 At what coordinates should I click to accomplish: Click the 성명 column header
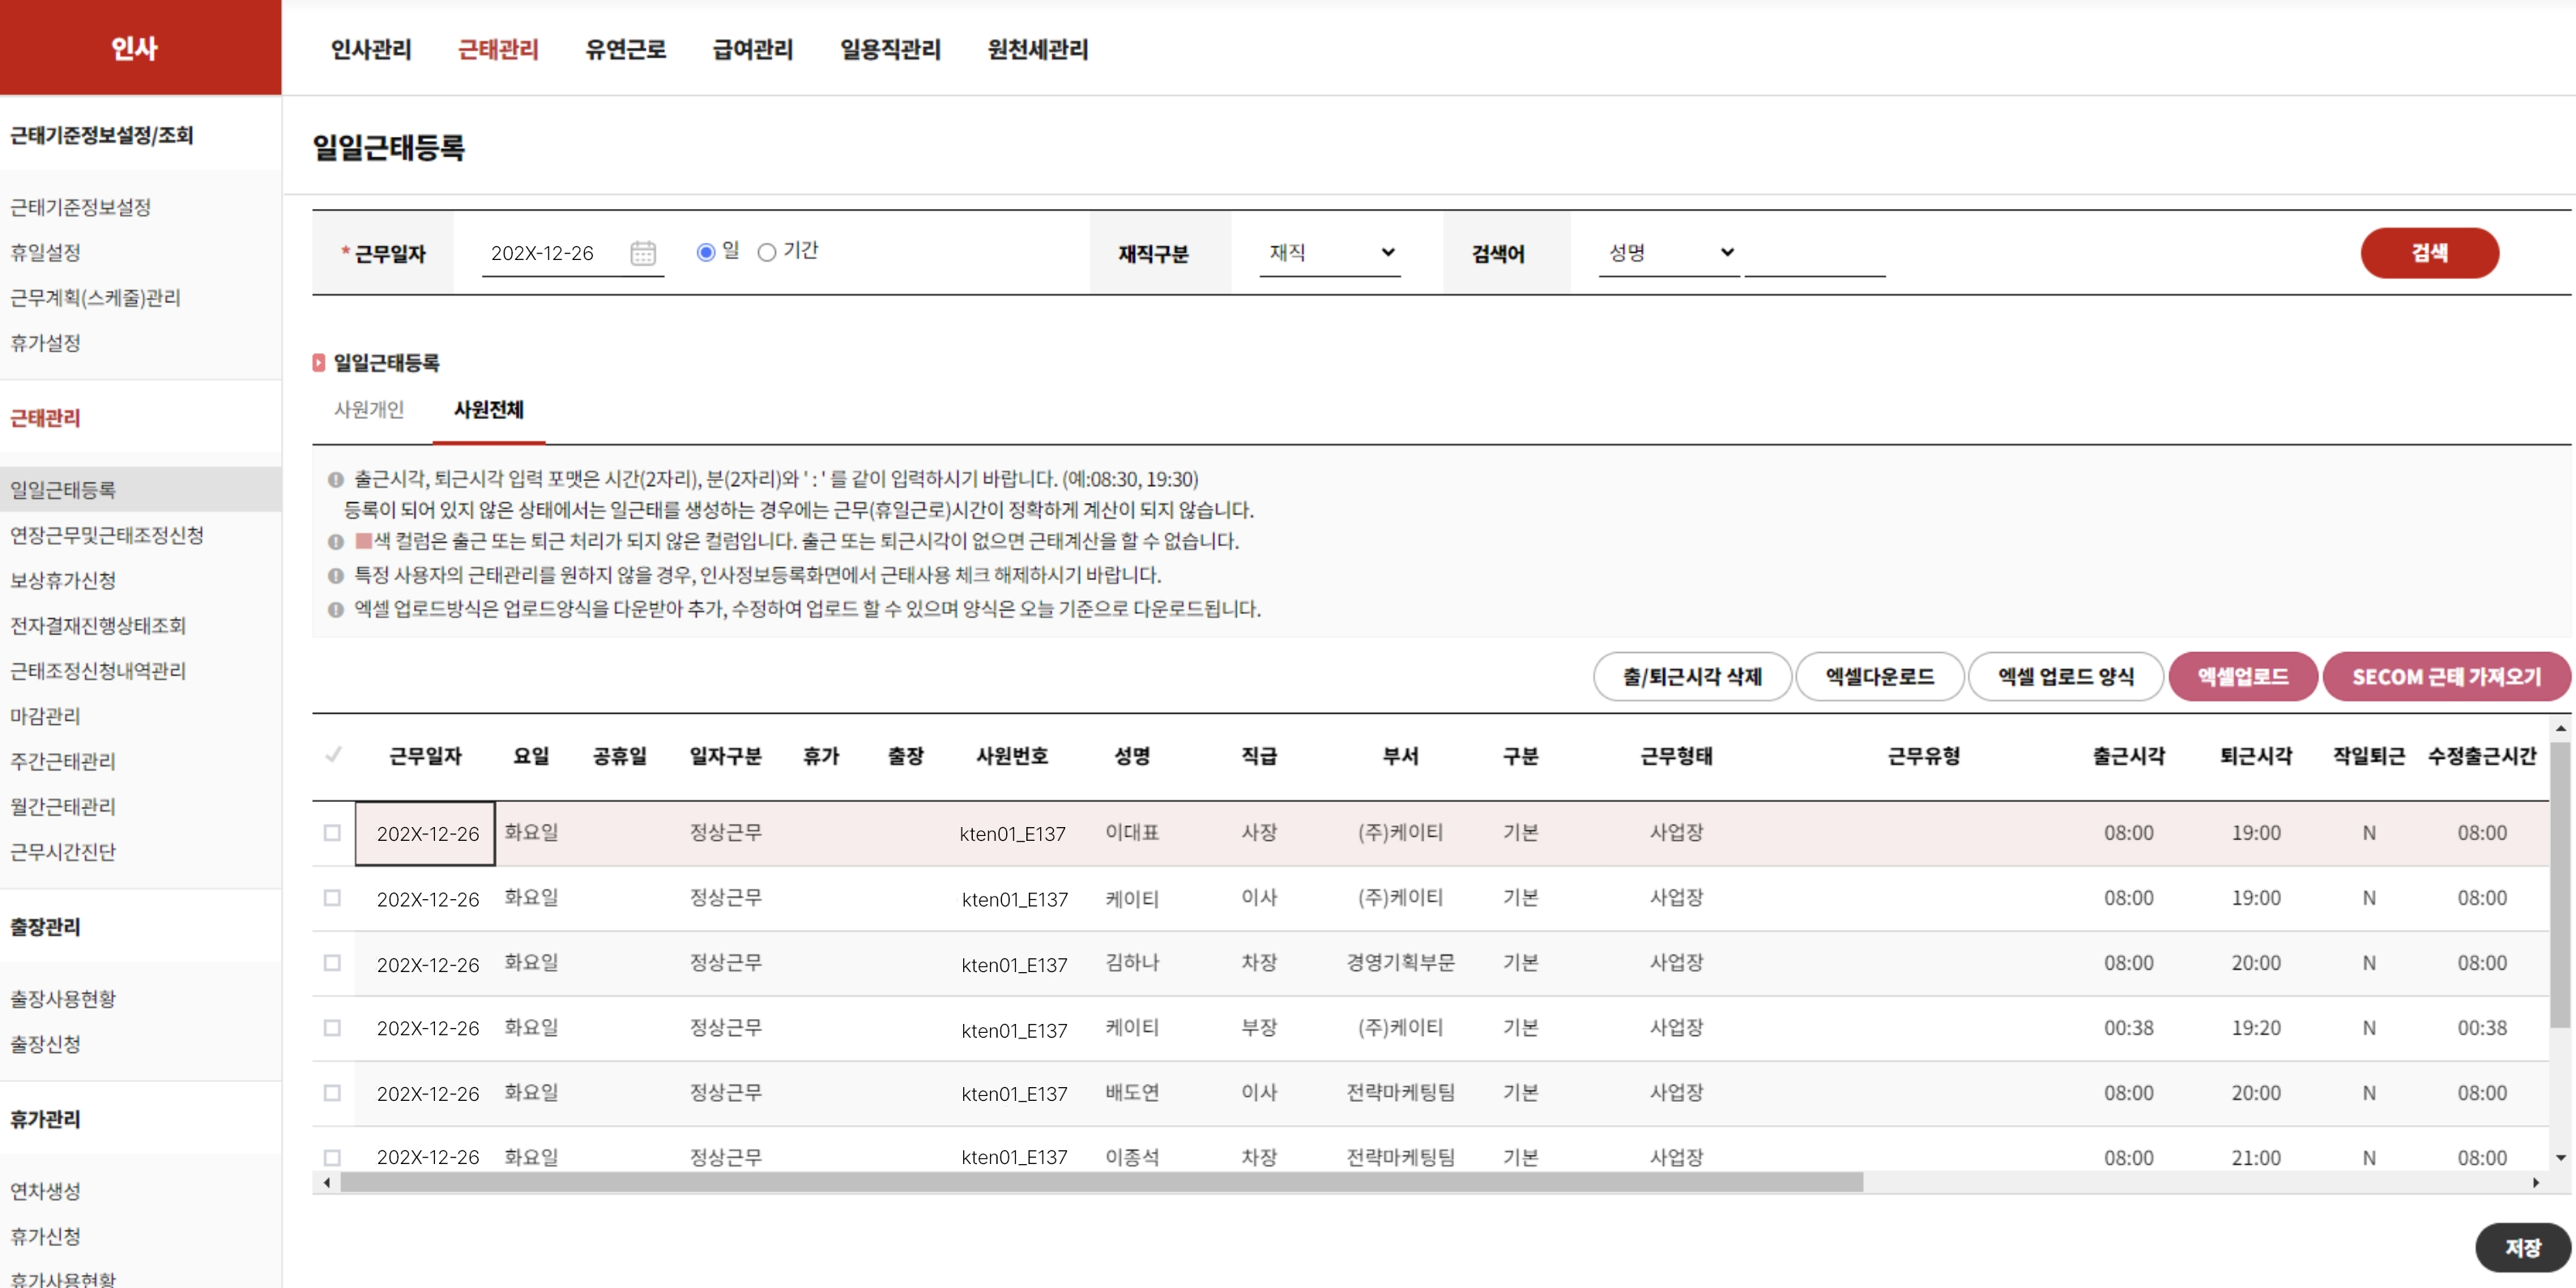coord(1132,756)
